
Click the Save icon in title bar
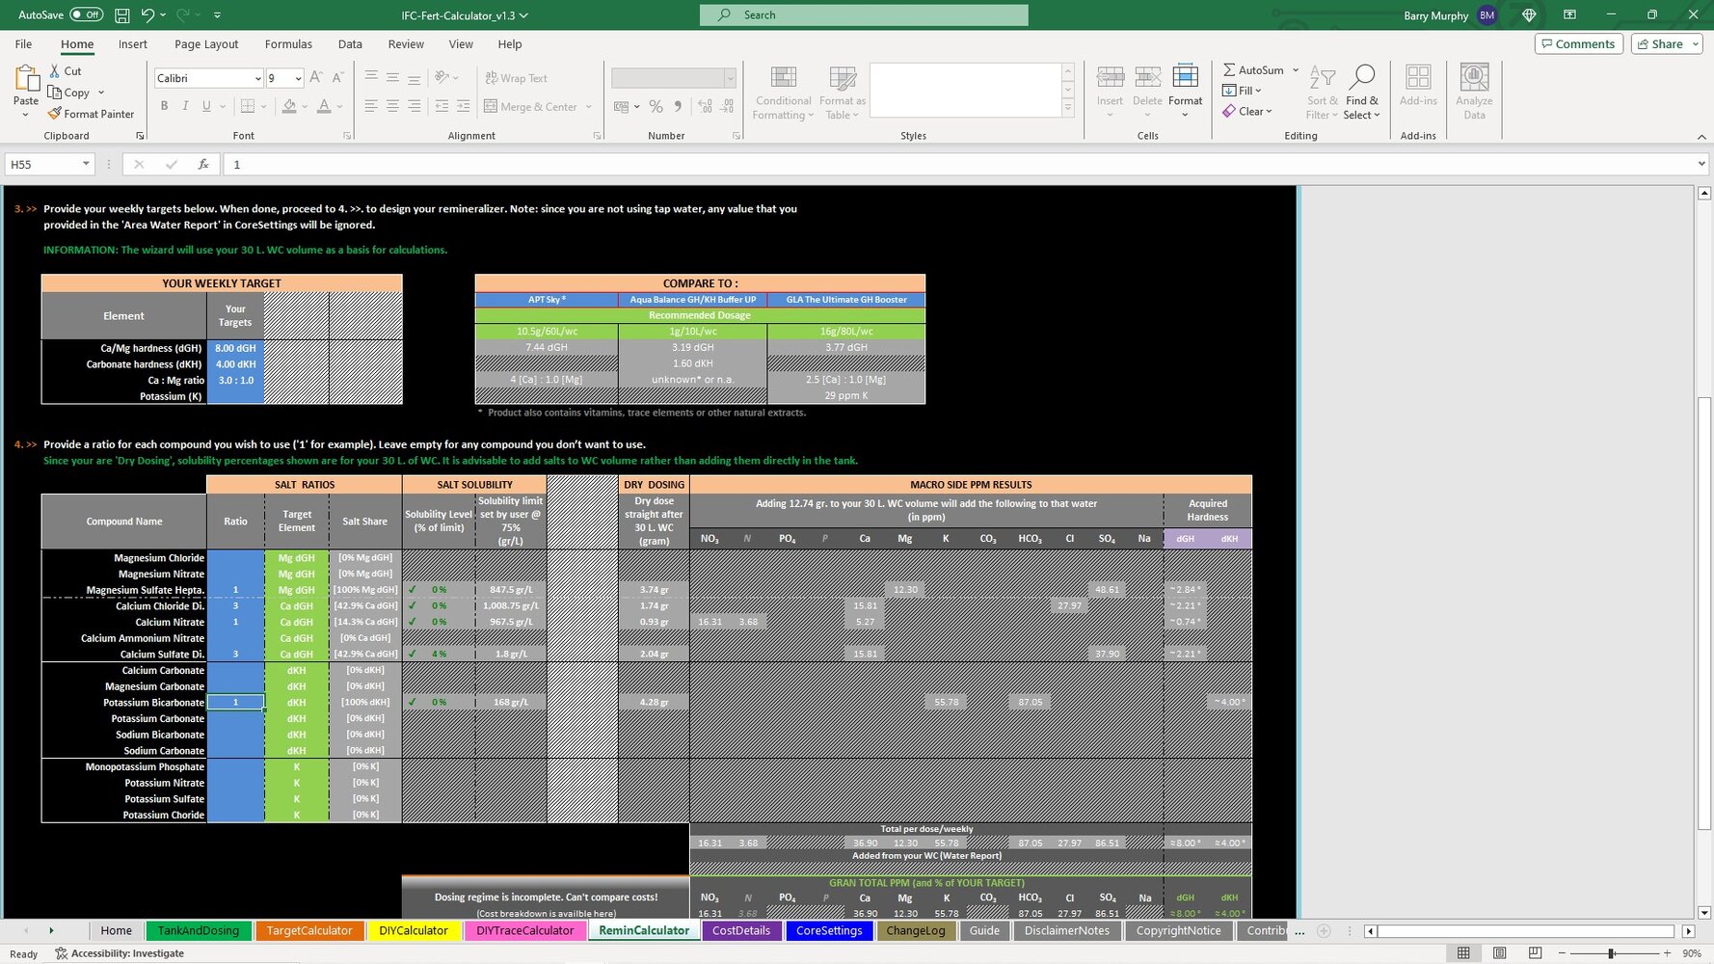pyautogui.click(x=122, y=14)
